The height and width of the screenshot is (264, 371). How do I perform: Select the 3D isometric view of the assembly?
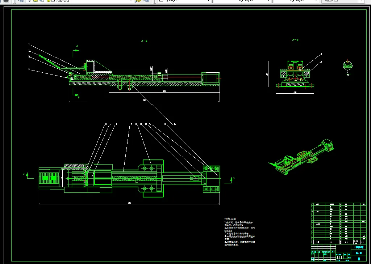(301, 158)
